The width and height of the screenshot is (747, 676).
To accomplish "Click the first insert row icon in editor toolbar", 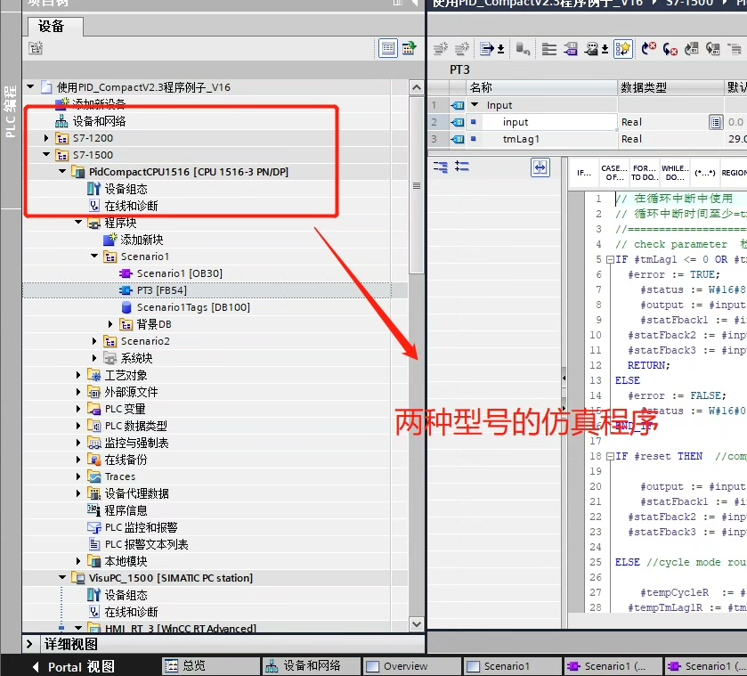I will pos(440,49).
